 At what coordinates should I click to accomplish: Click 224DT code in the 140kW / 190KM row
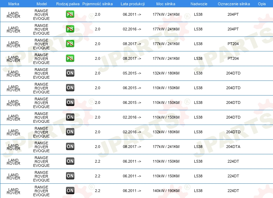click(x=233, y=191)
